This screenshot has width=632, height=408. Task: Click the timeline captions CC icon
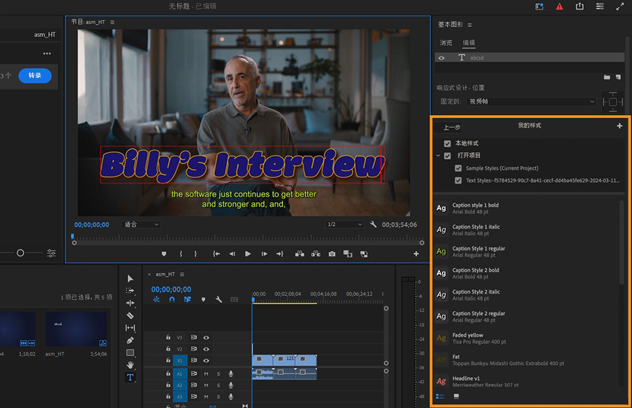click(234, 299)
